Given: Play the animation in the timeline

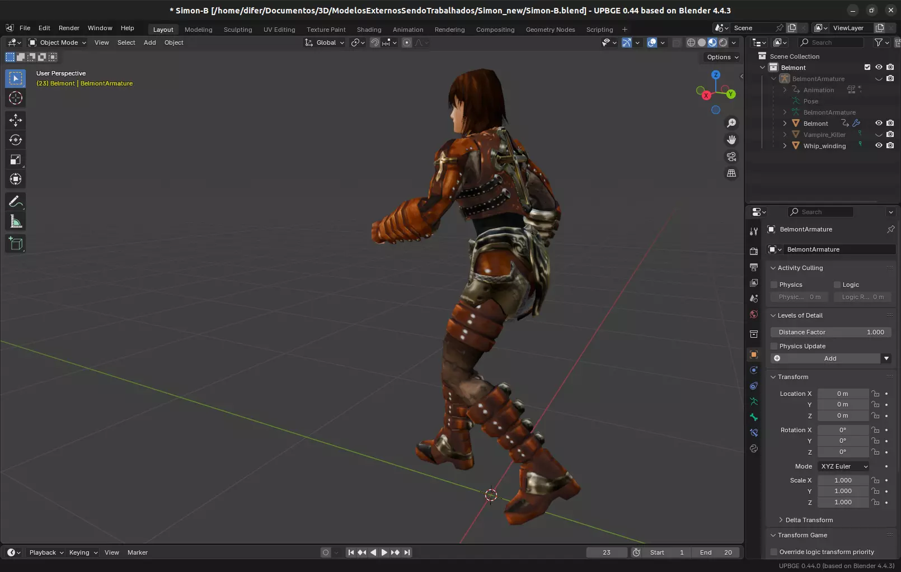Looking at the screenshot, I should pyautogui.click(x=384, y=552).
